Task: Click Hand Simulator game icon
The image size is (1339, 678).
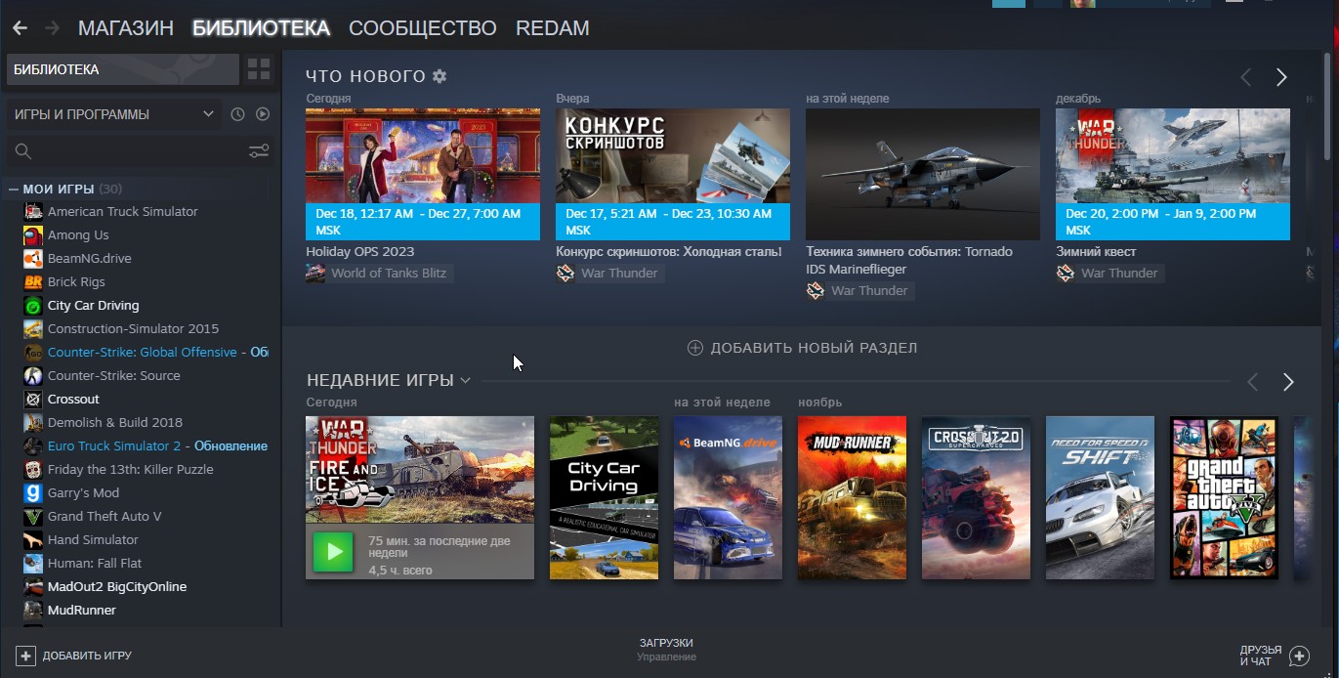Action: 33,539
